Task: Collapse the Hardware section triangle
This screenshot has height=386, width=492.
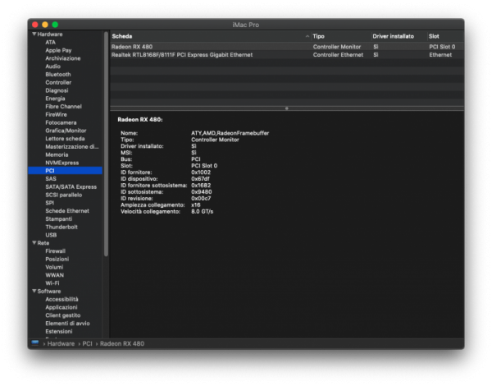Action: click(34, 34)
